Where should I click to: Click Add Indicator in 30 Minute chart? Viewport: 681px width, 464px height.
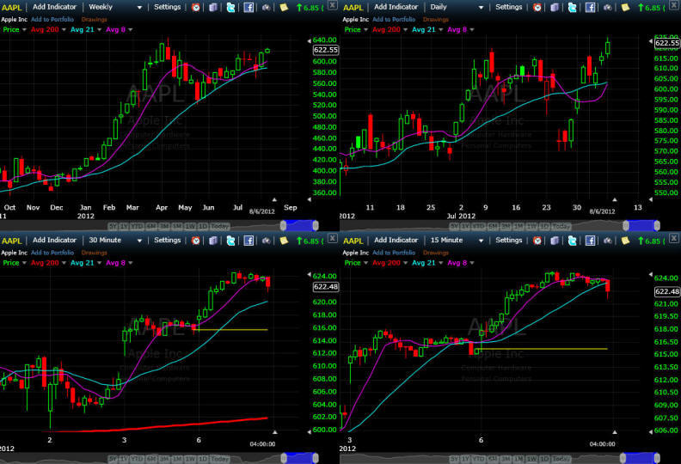pyautogui.click(x=54, y=240)
